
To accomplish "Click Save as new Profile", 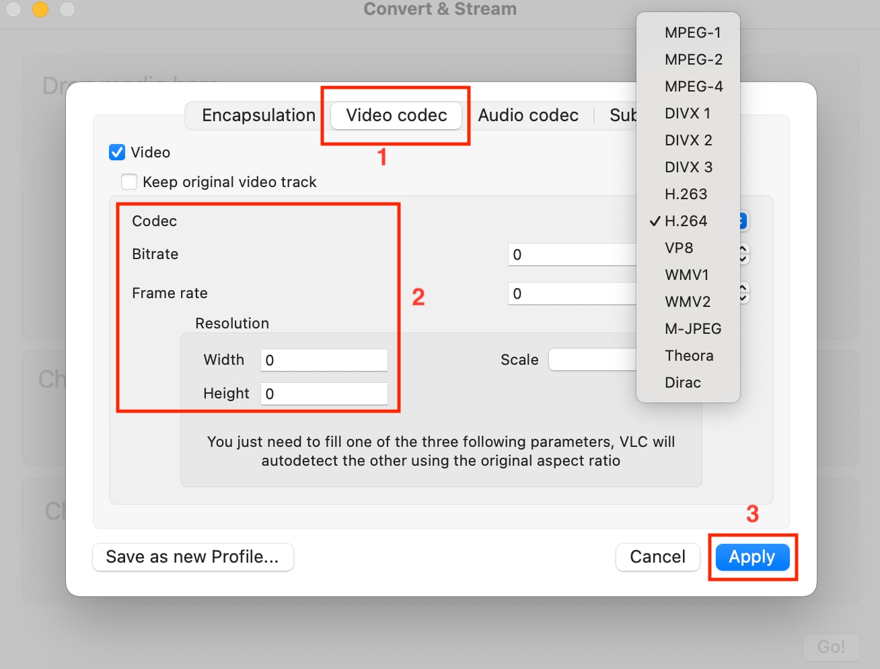I will click(192, 557).
